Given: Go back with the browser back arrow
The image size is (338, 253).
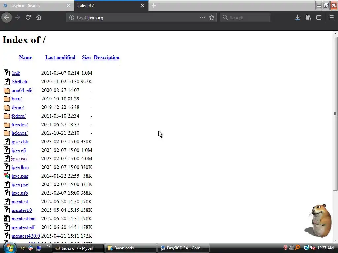Looking at the screenshot, I should [x=7, y=17].
